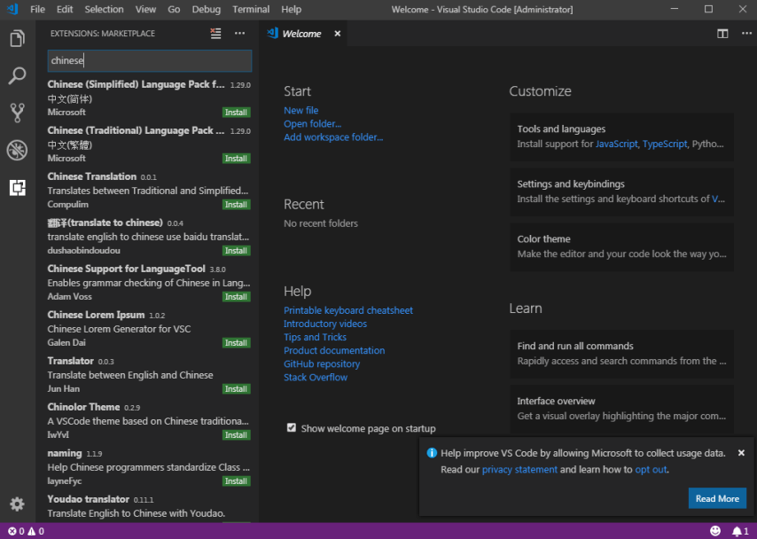Install Chinese Translation extension
The image size is (757, 539).
click(x=236, y=204)
